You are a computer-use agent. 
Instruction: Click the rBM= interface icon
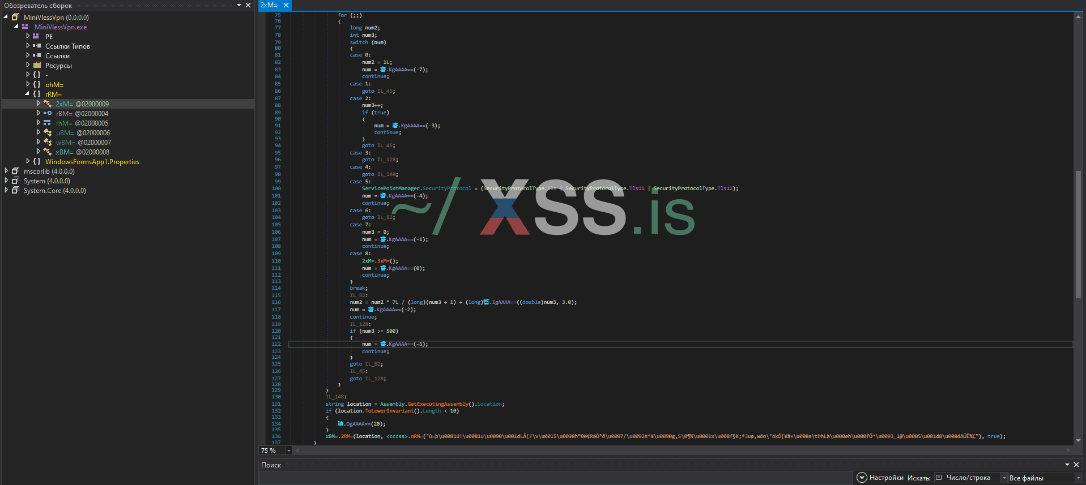[x=48, y=113]
